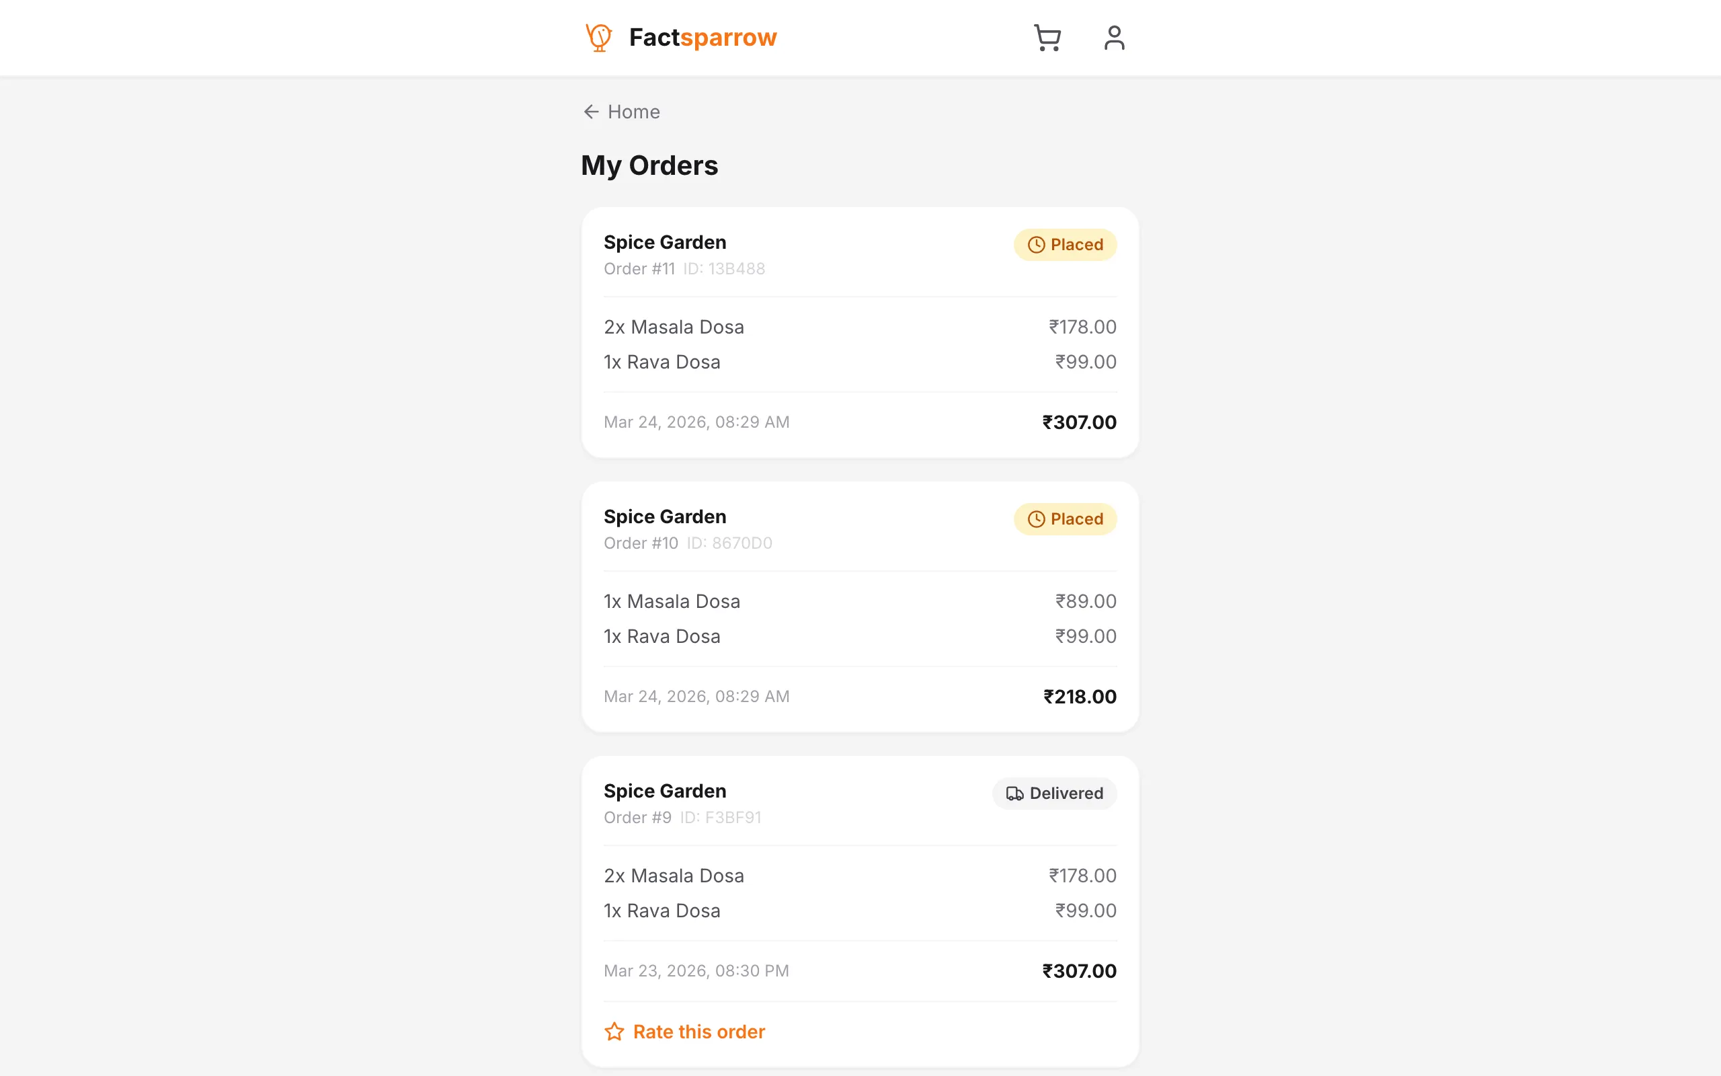Click the ₹218.00 total on Order #10
The height and width of the screenshot is (1076, 1721).
coord(1080,697)
